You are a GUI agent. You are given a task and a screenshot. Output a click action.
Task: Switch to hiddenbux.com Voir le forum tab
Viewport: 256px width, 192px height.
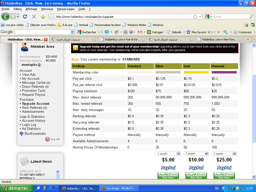tap(122, 39)
